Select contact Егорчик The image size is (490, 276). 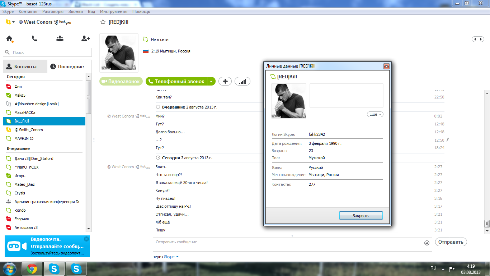tap(44, 219)
